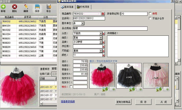Click the 导出 export icon
The height and width of the screenshot is (110, 182).
(x=49, y=6)
